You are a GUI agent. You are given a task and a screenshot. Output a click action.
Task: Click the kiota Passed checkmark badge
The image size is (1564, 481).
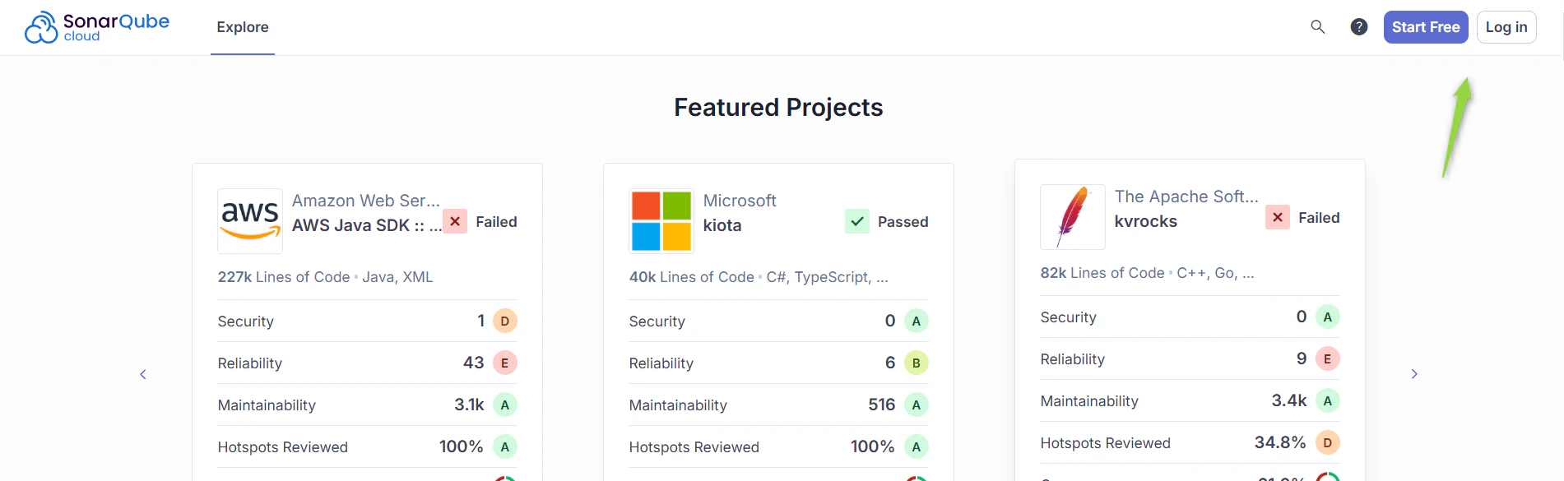(857, 221)
